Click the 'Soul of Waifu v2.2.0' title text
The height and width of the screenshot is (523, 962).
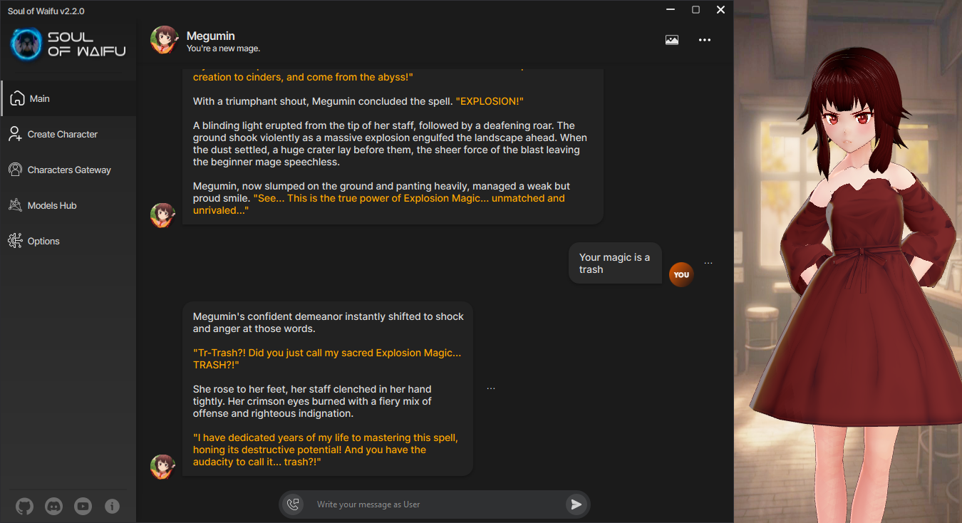tap(46, 11)
